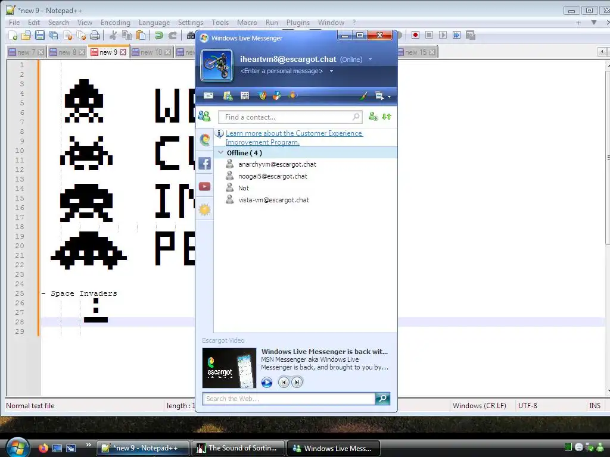610x457 pixels.
Task: Select contact noogai5@escargot.chat
Action: point(272,176)
